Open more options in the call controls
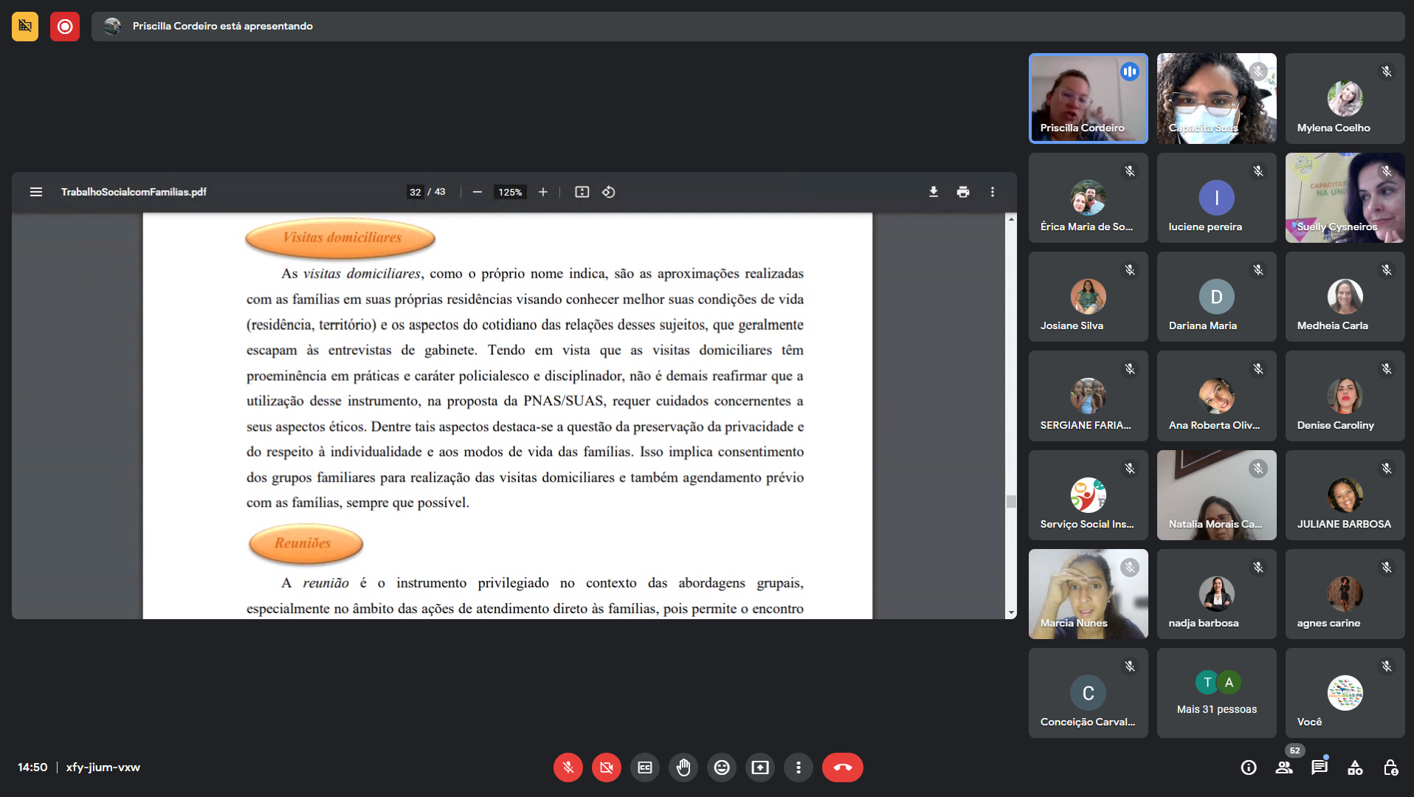This screenshot has height=797, width=1414. tap(799, 767)
